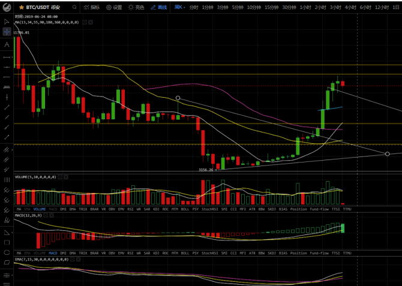Select the 15分钟 timeframe

point(271,7)
